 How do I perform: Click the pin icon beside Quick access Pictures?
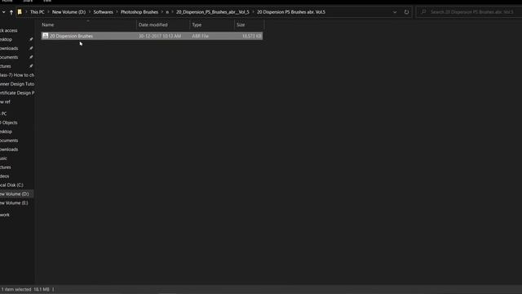31,66
